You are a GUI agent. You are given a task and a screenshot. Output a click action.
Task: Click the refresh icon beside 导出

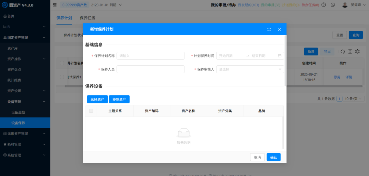point(343,51)
